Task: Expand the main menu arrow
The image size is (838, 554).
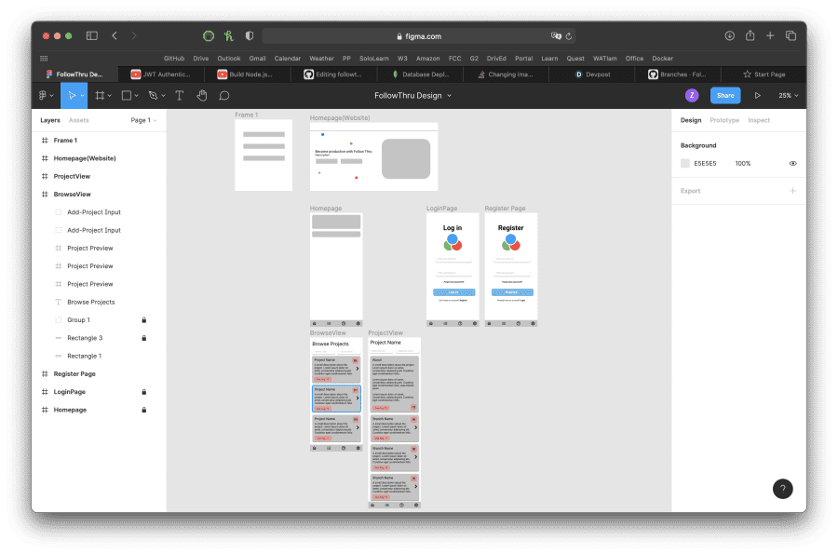Action: point(52,96)
